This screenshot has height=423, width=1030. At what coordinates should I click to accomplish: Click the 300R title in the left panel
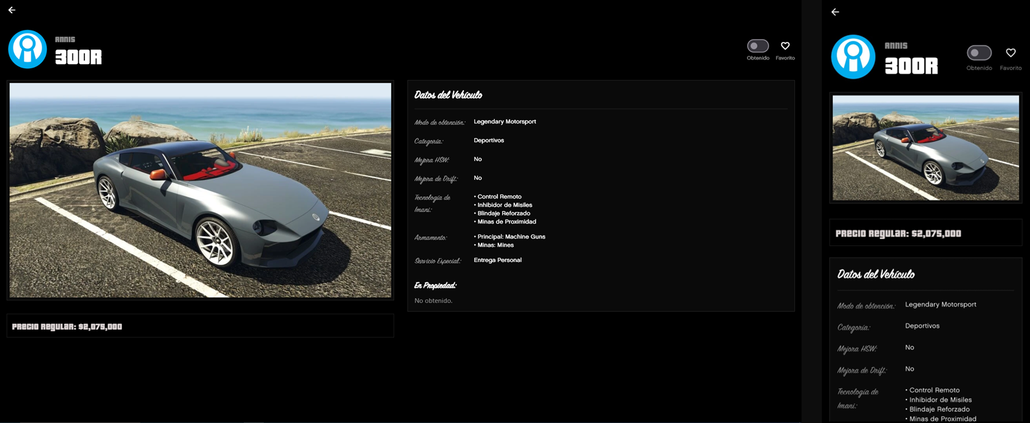tap(78, 58)
